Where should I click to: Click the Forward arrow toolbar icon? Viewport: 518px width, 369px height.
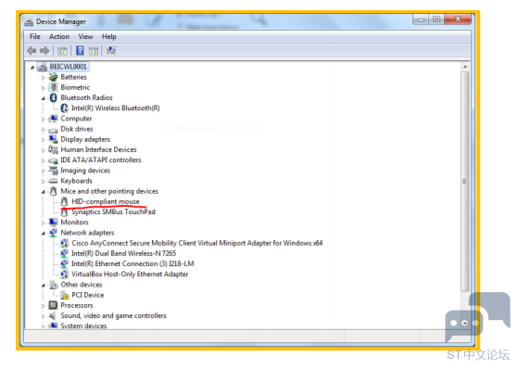pos(44,51)
